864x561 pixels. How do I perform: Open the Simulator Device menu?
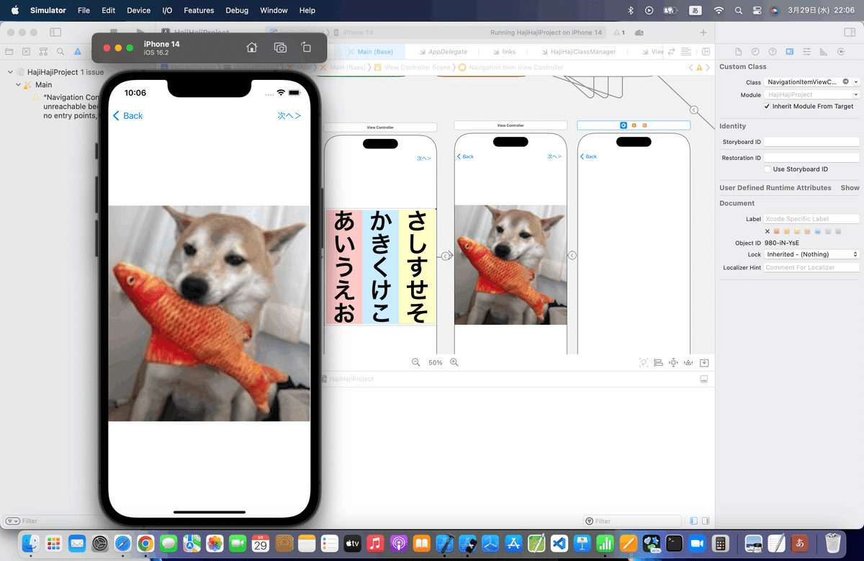click(138, 11)
